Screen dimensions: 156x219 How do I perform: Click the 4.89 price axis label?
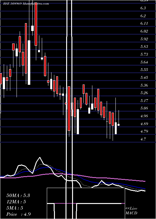coord(144,124)
